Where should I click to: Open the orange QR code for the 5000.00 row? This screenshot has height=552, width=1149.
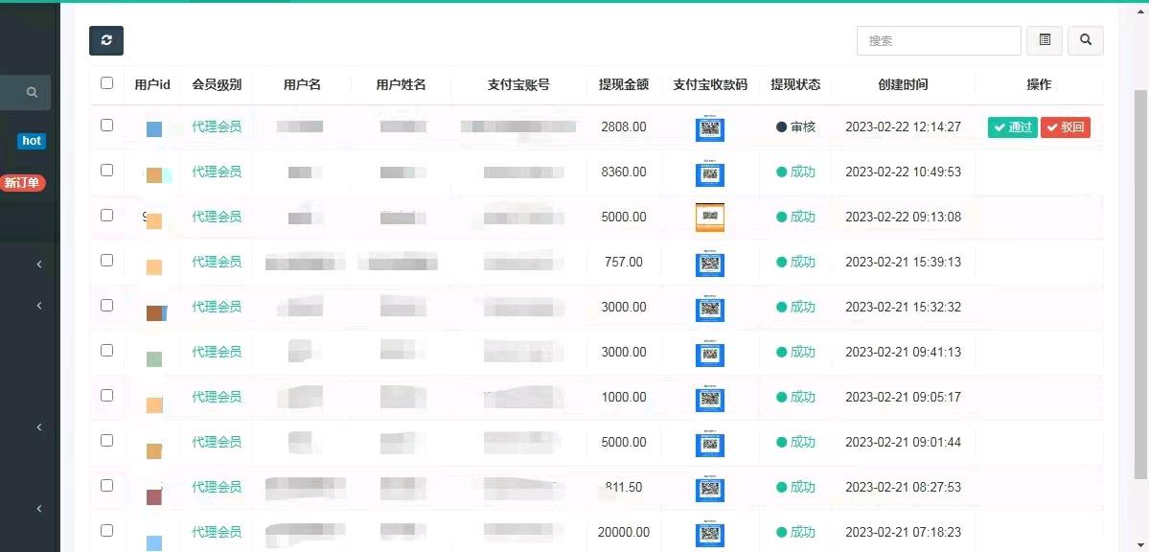709,218
